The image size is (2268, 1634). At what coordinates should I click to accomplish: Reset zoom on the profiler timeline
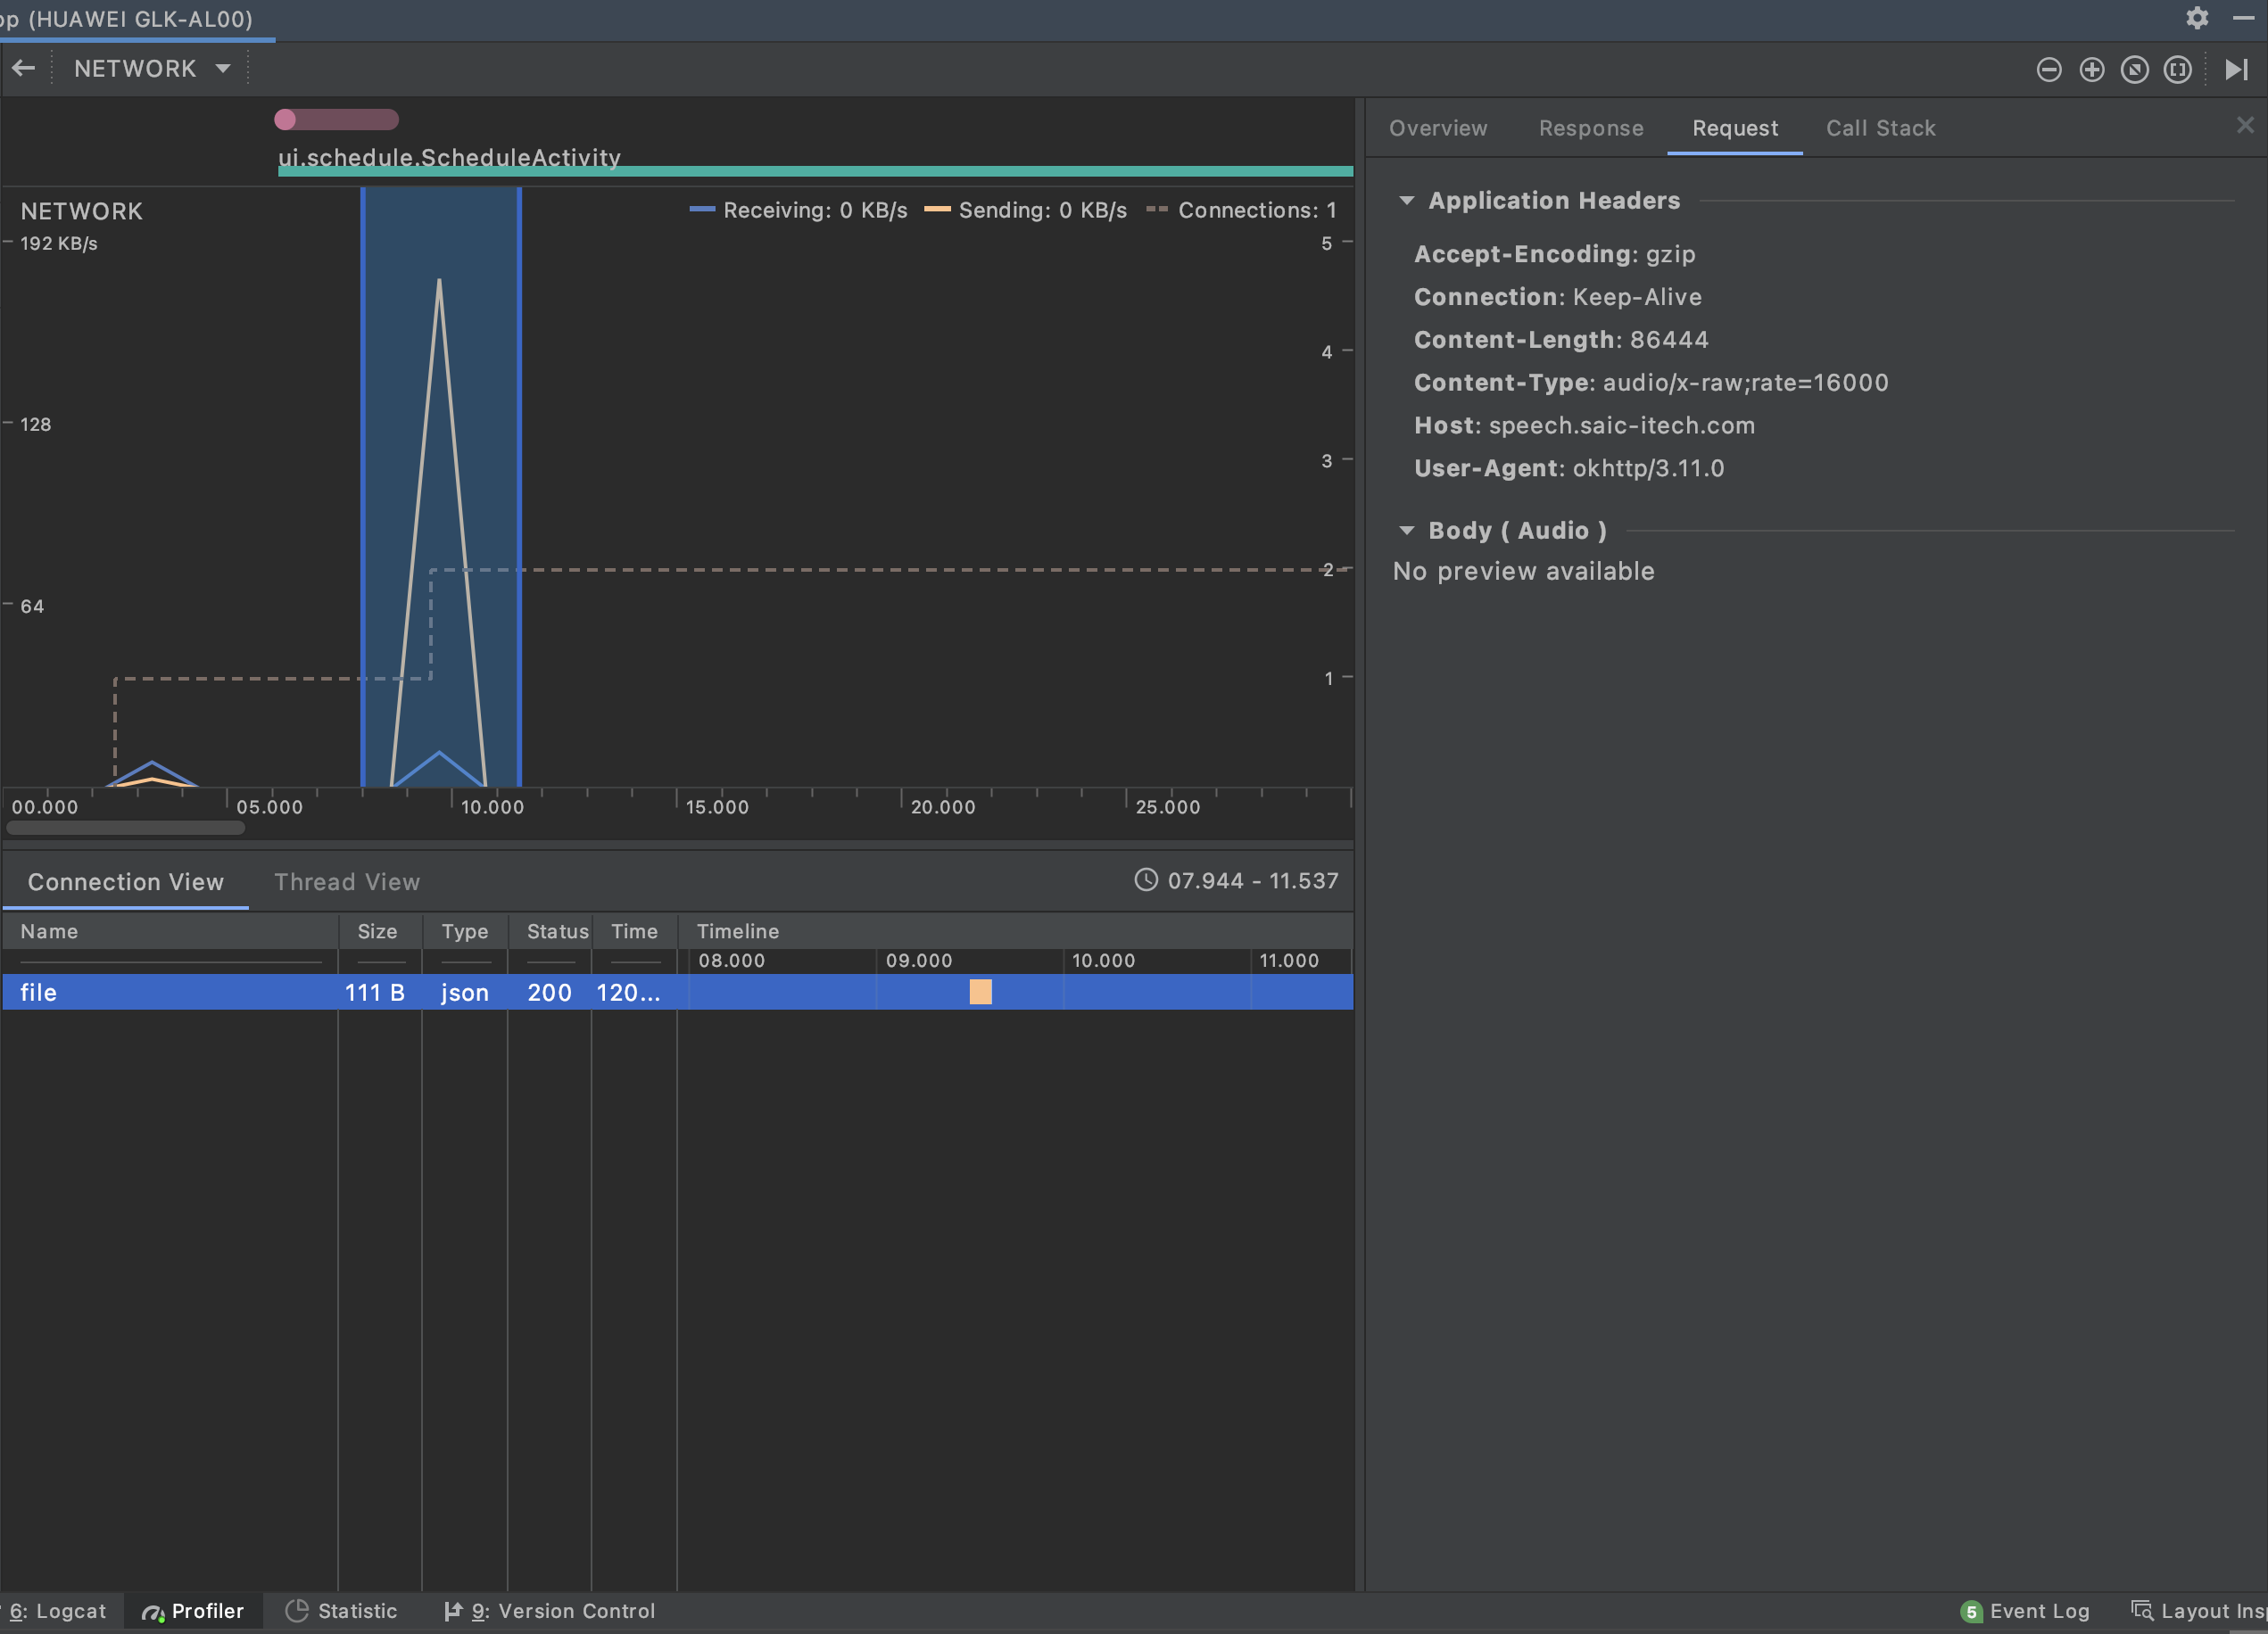tap(2134, 69)
